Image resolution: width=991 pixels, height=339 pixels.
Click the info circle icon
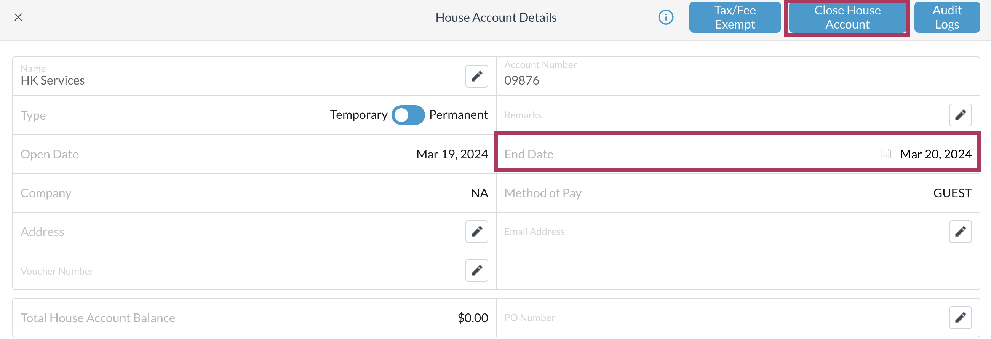point(665,17)
